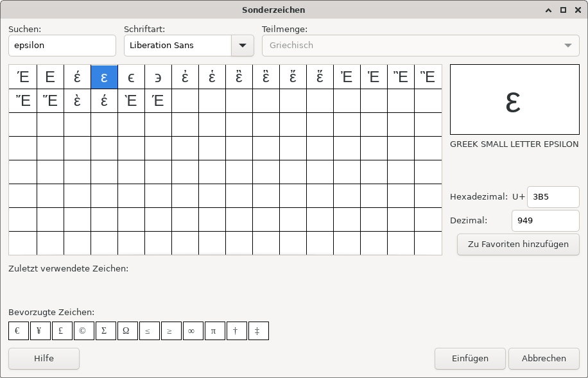Click the Bevorzugte Zeichen label
This screenshot has width=588, height=378.
(51, 312)
